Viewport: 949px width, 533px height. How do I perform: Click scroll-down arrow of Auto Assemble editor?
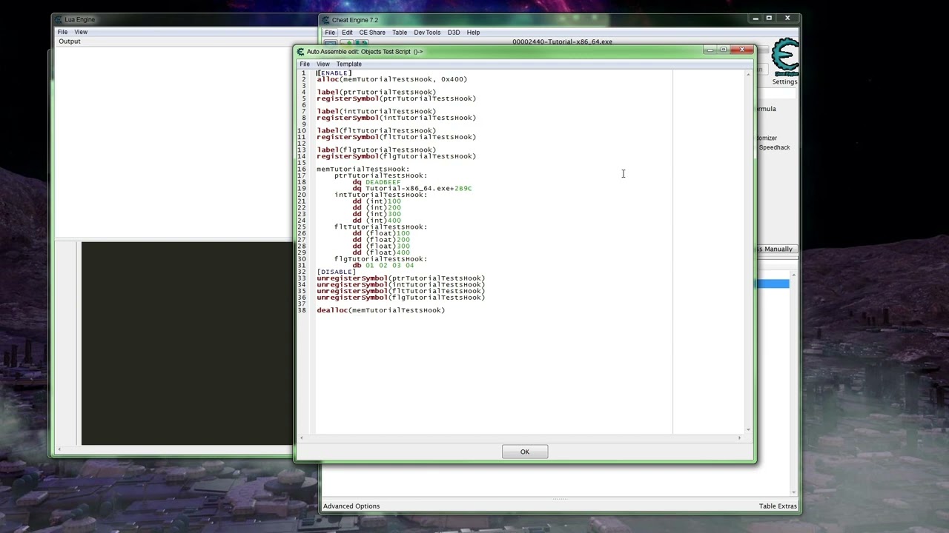click(x=748, y=429)
